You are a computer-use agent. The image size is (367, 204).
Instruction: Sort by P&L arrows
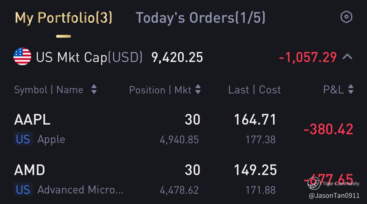(x=351, y=90)
